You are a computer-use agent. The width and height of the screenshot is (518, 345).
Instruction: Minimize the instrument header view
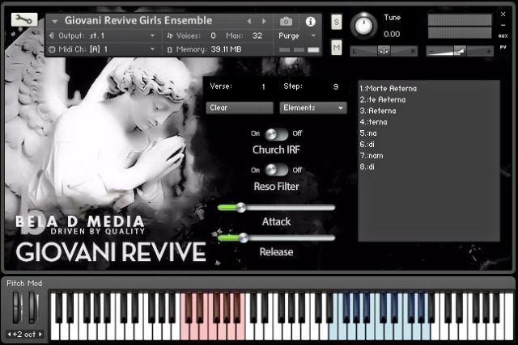click(x=503, y=25)
